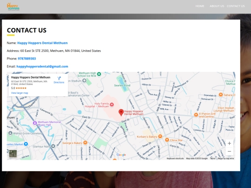
Task: Select Holy Family Hospital marker icon
Action: pyautogui.click(x=112, y=105)
